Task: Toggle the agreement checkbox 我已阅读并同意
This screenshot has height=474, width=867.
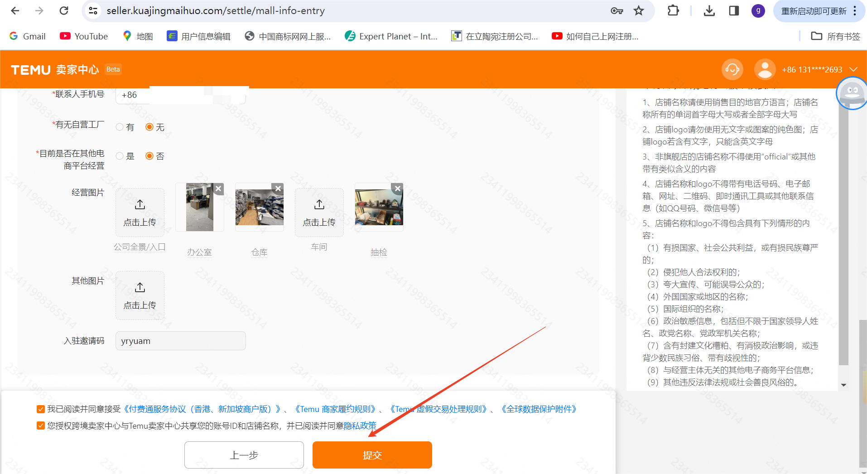Action: pyautogui.click(x=41, y=409)
